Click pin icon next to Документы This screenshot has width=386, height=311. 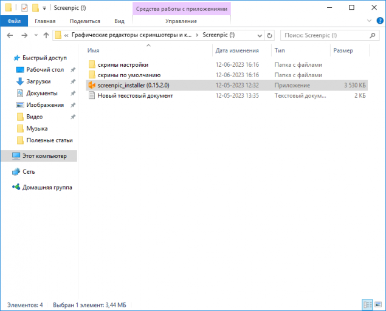[73, 94]
